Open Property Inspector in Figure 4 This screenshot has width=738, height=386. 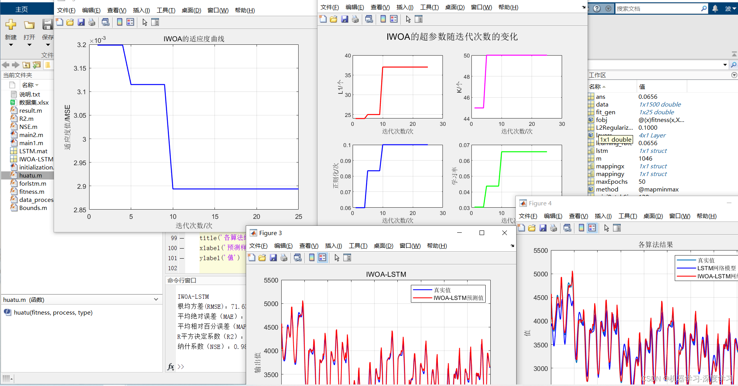617,228
